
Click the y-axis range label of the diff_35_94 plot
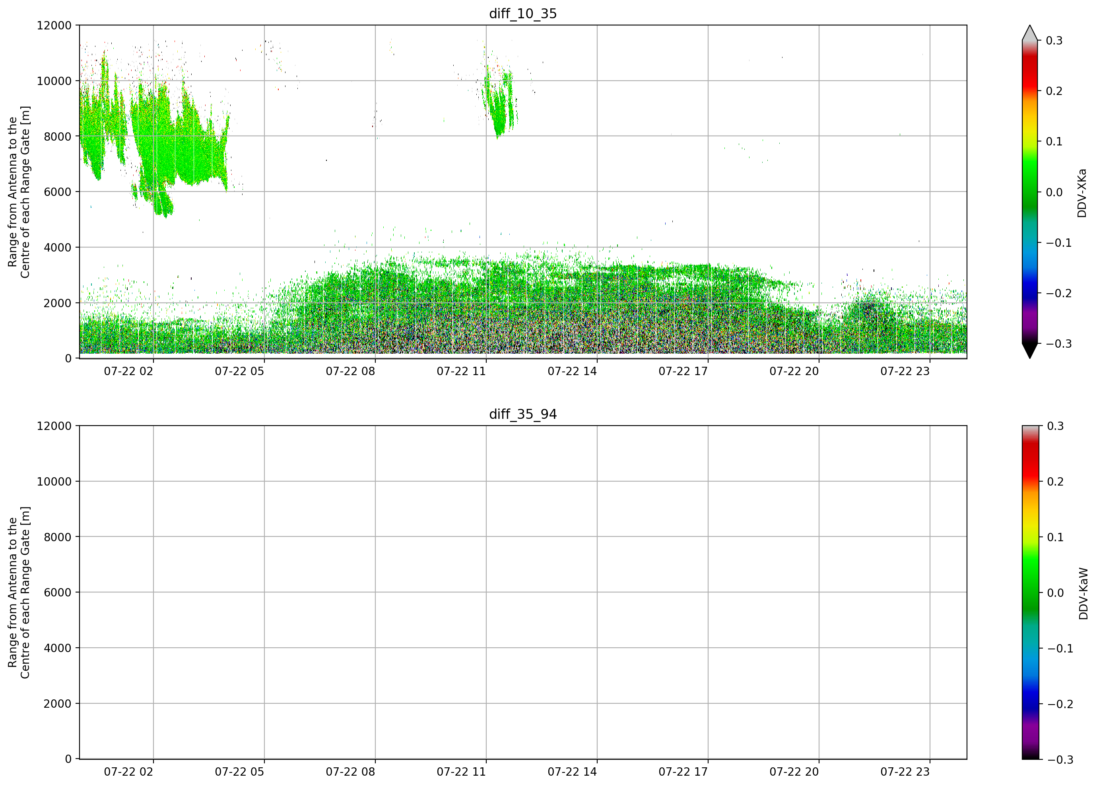tap(19, 592)
